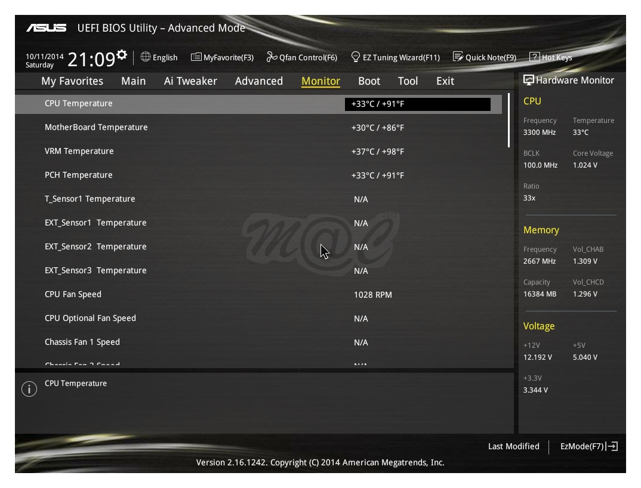Click the 1028 RPM fan speed value
Image resolution: width=641 pixels, height=488 pixels.
pos(373,295)
